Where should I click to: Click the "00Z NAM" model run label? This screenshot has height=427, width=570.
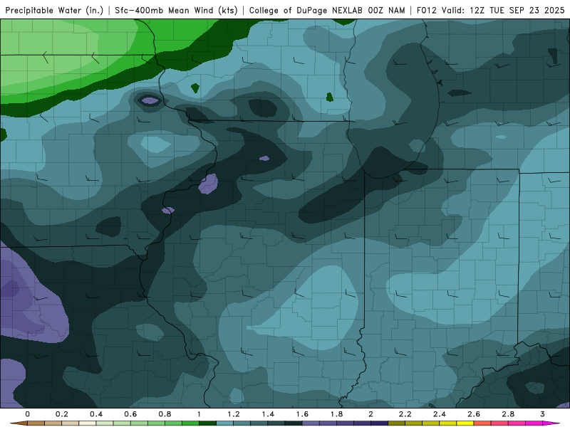[x=386, y=11]
